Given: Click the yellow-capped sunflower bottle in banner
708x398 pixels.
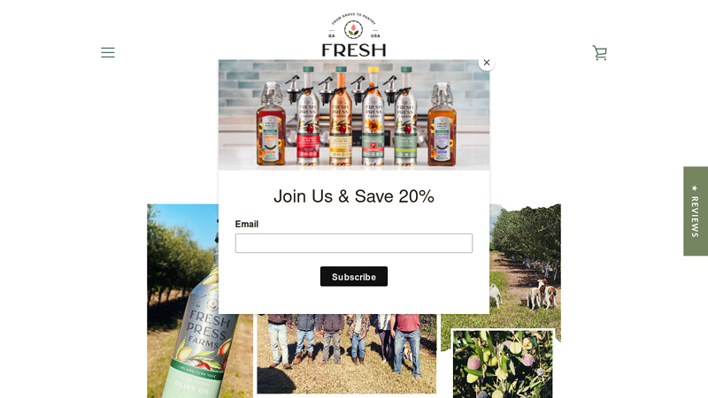Looking at the screenshot, I should point(373,117).
